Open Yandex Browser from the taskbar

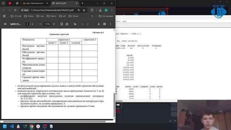[x=38, y=126]
